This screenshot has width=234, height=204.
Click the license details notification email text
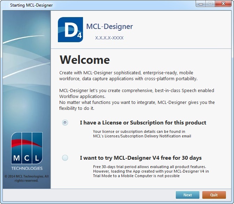142,134
